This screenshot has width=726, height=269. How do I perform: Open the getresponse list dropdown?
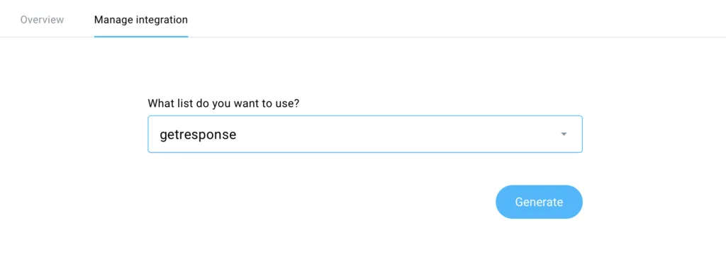(x=365, y=134)
